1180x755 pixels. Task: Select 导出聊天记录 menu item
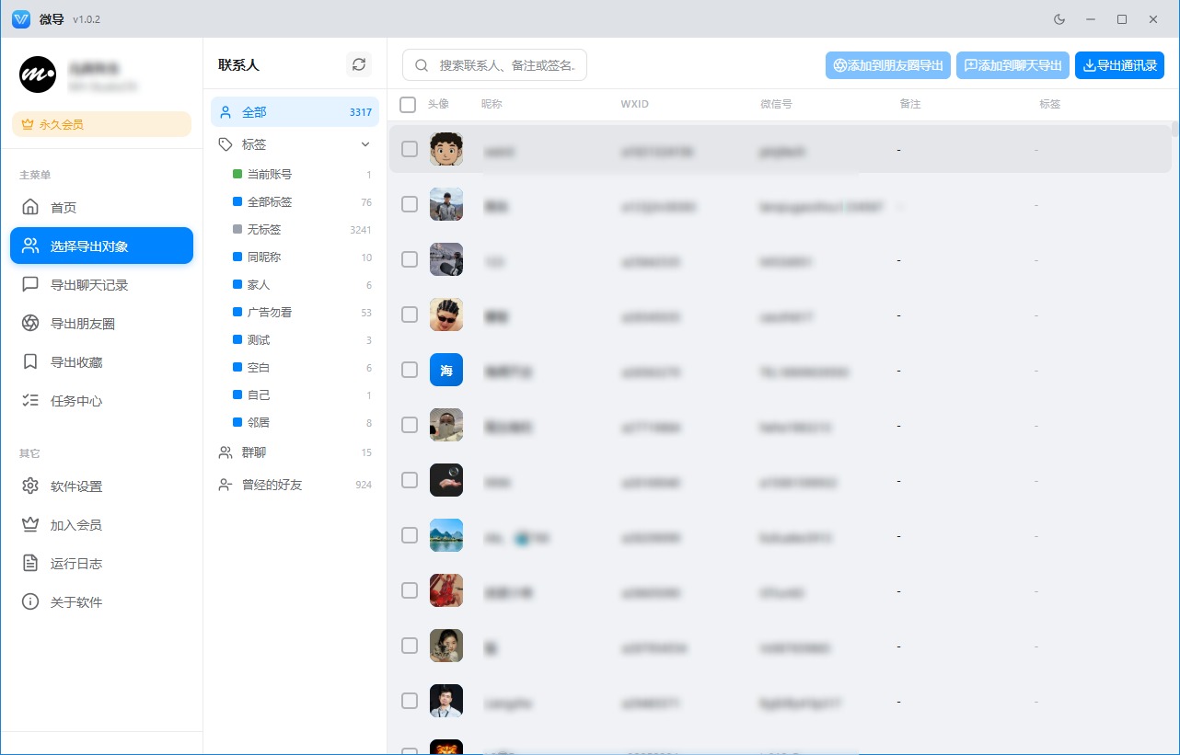click(101, 285)
